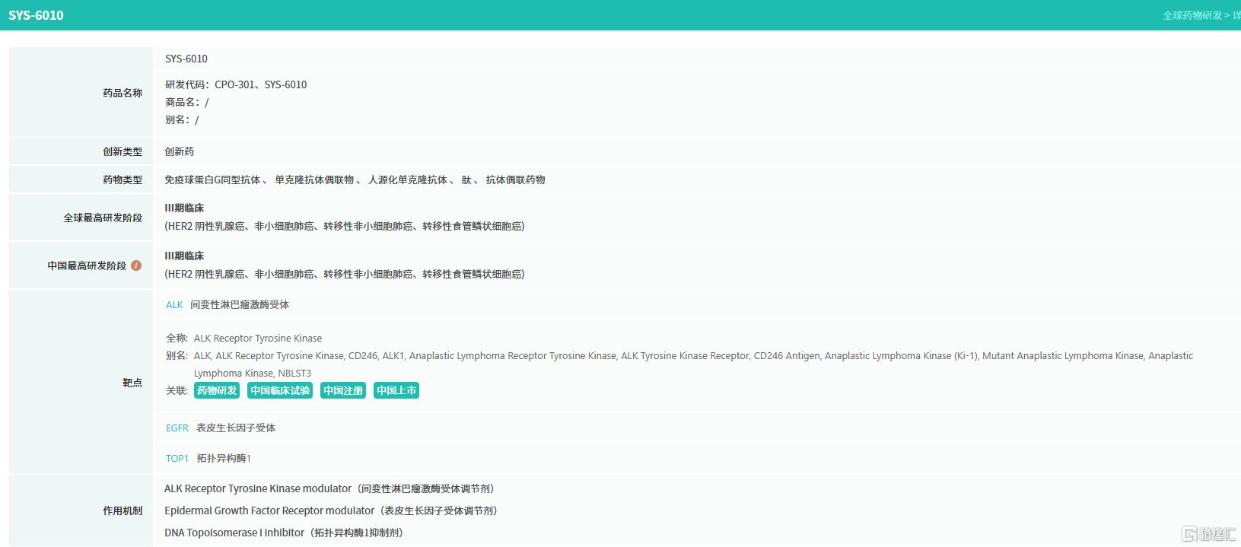
Task: Click 间变性淋巴瘤激酶受体 text
Action: point(240,304)
